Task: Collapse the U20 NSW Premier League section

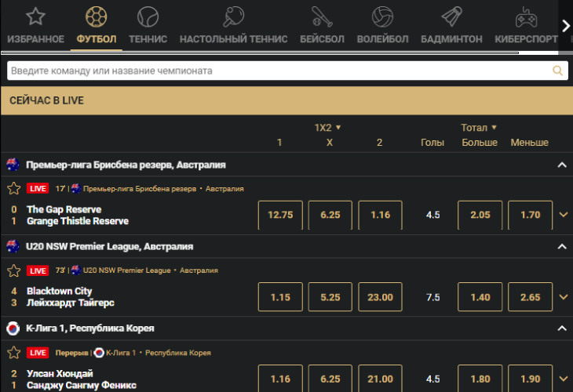Action: tap(561, 246)
